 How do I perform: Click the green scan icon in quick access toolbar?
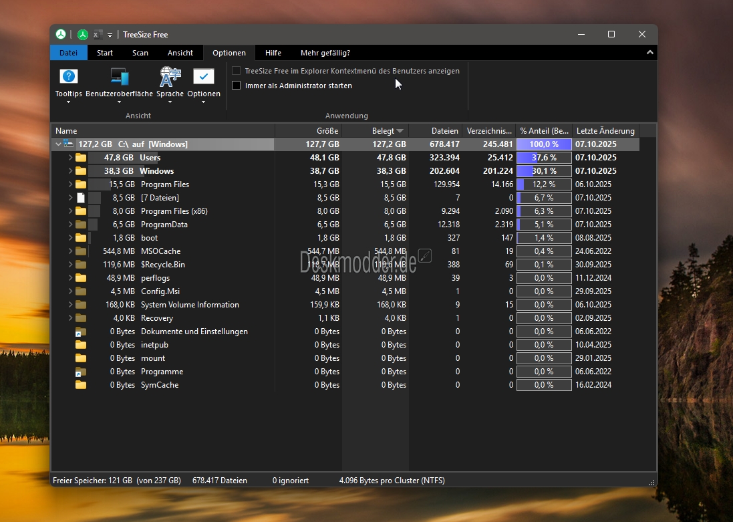click(x=83, y=35)
